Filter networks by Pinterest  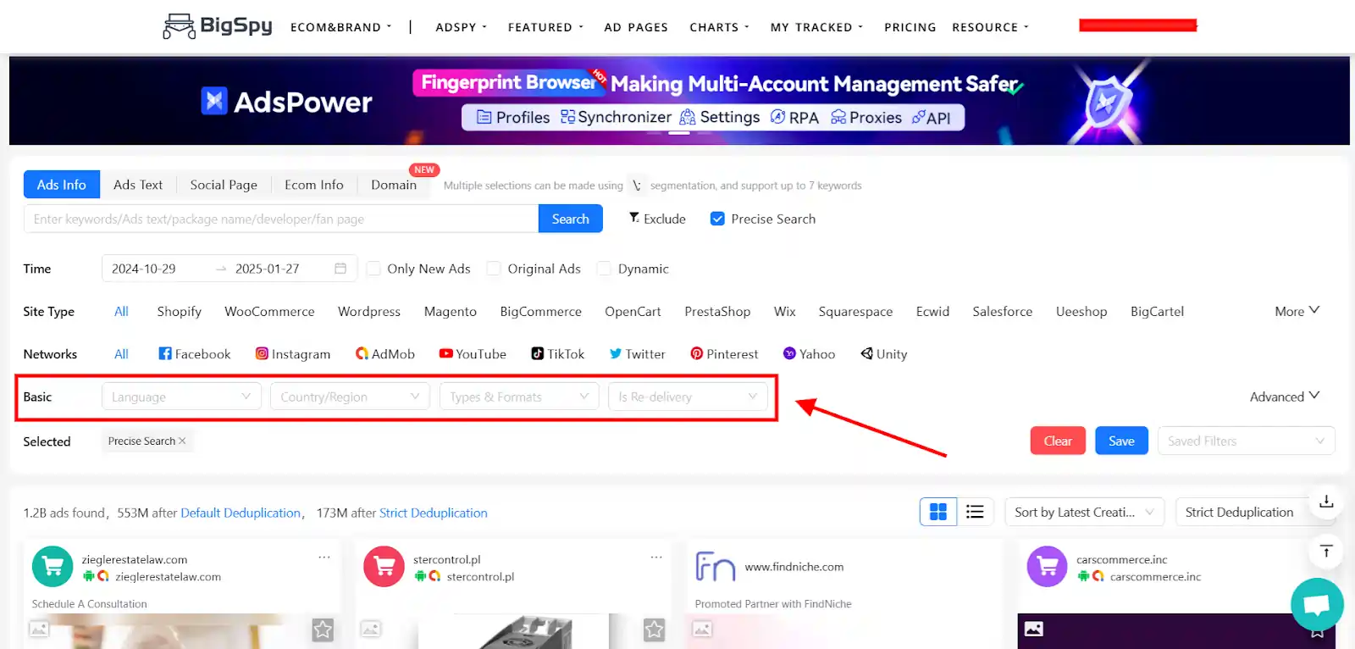[724, 354]
